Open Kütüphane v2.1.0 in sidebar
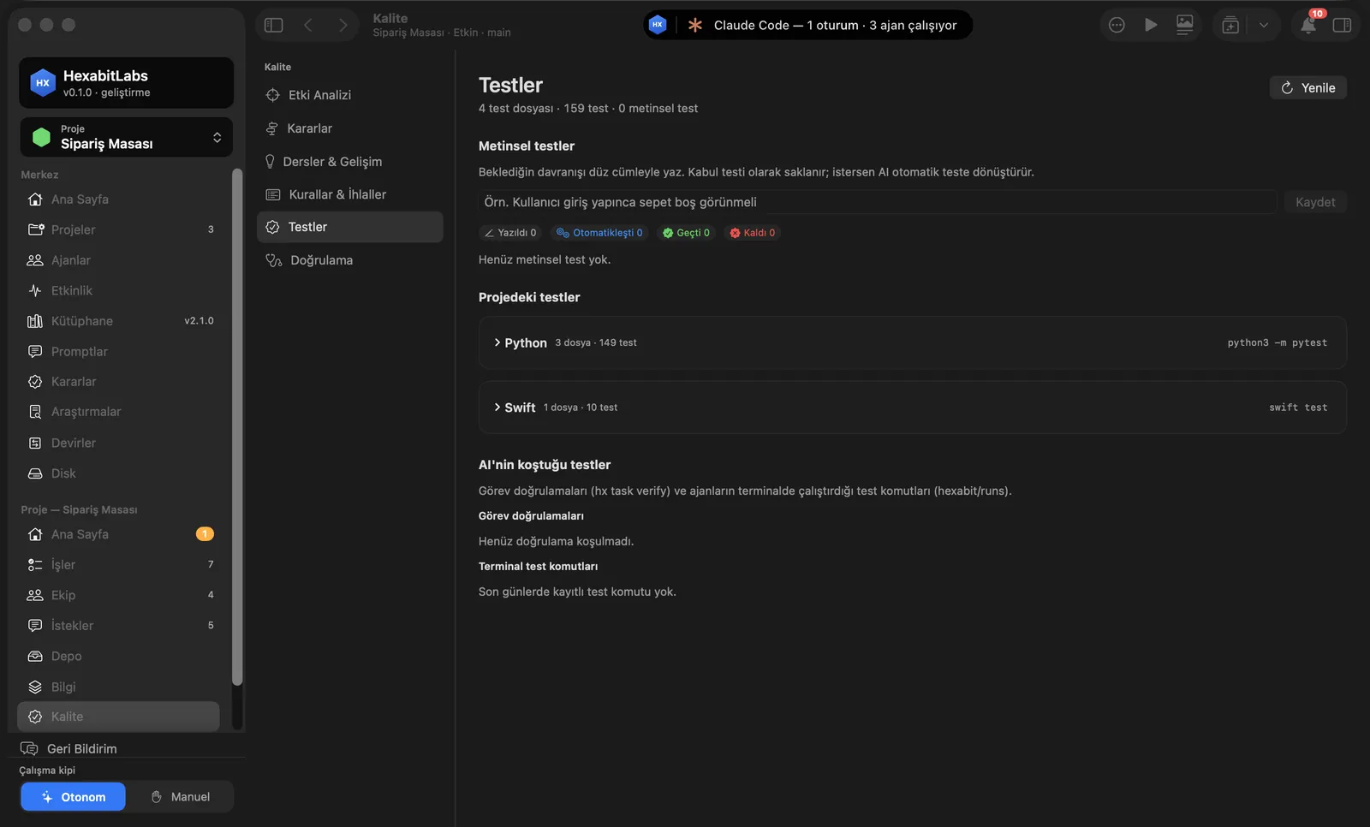This screenshot has height=827, width=1370. [120, 321]
